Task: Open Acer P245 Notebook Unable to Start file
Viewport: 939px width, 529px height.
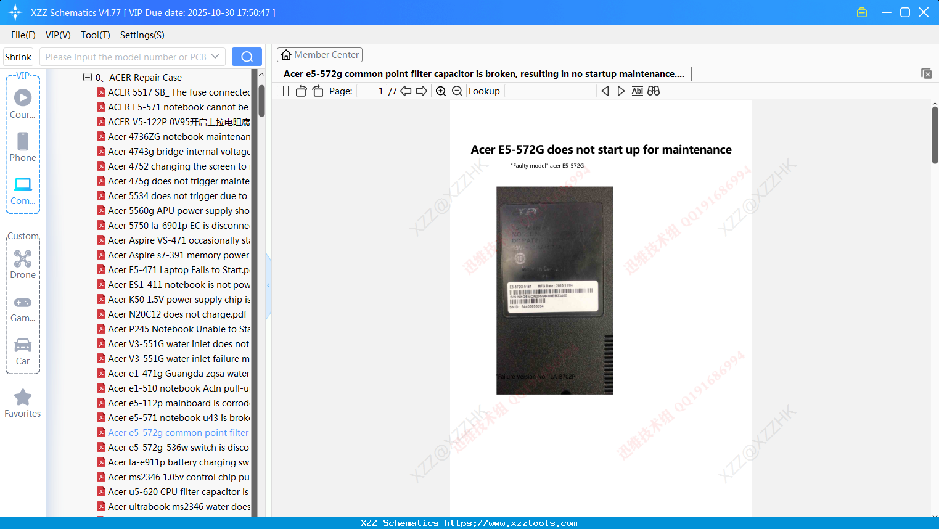Action: coord(173,329)
